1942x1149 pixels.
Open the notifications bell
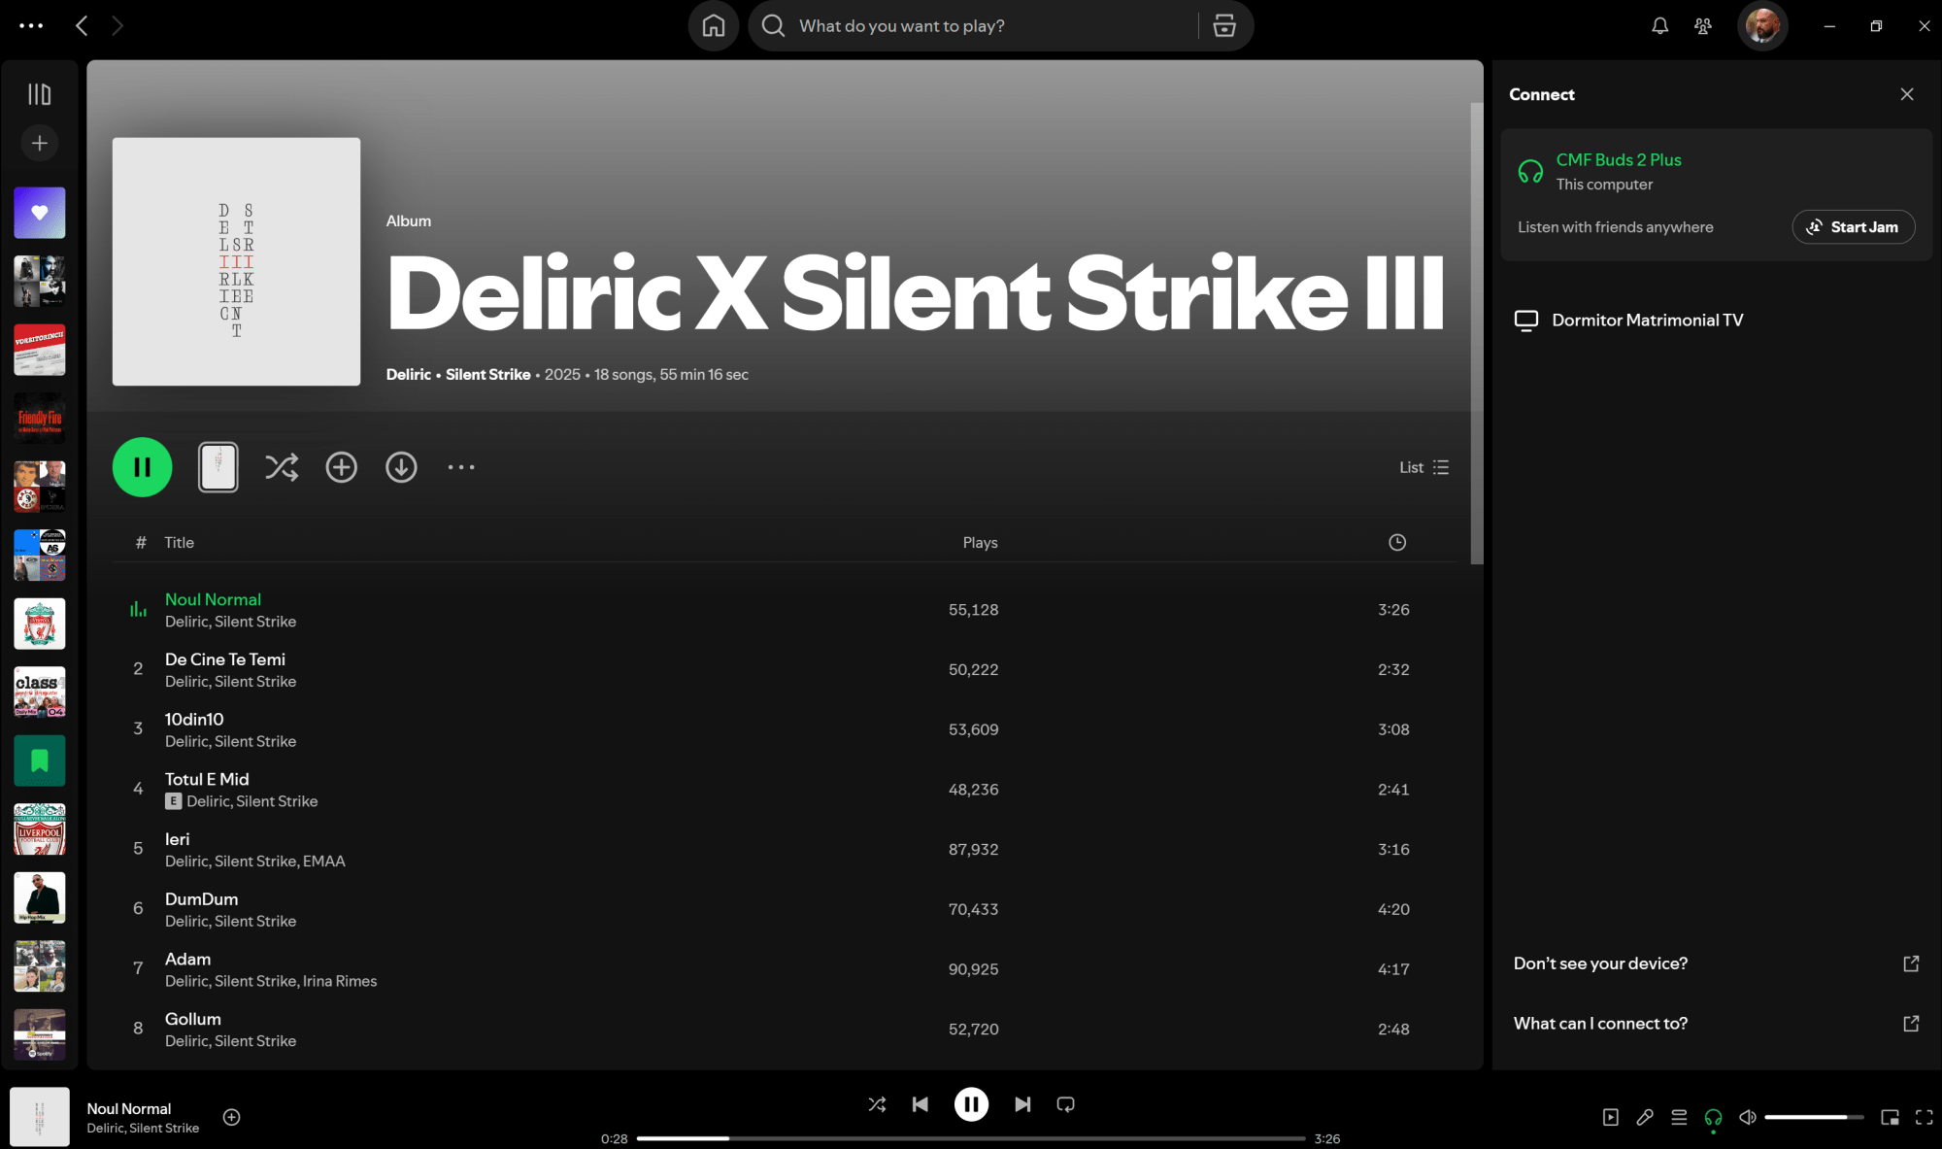[1660, 26]
